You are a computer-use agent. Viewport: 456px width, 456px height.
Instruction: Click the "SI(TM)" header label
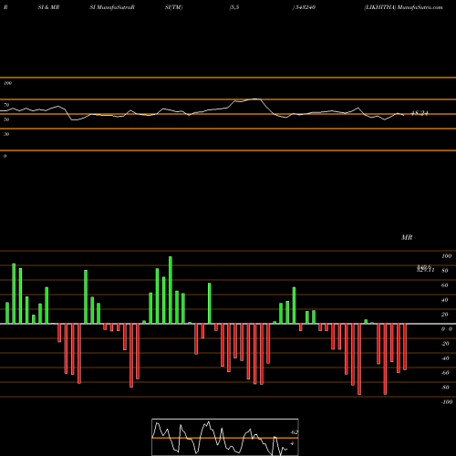point(173,7)
